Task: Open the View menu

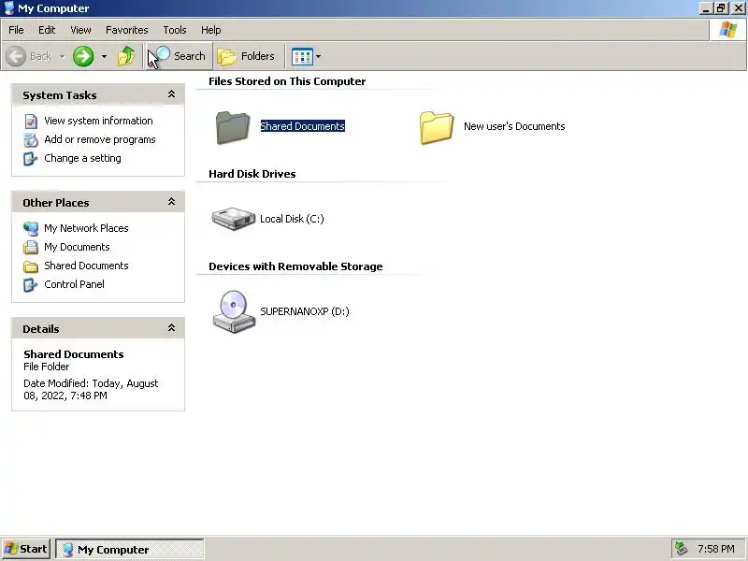Action: tap(80, 30)
